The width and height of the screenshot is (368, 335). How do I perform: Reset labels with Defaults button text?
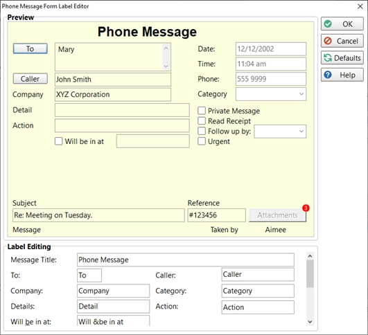[x=347, y=58]
